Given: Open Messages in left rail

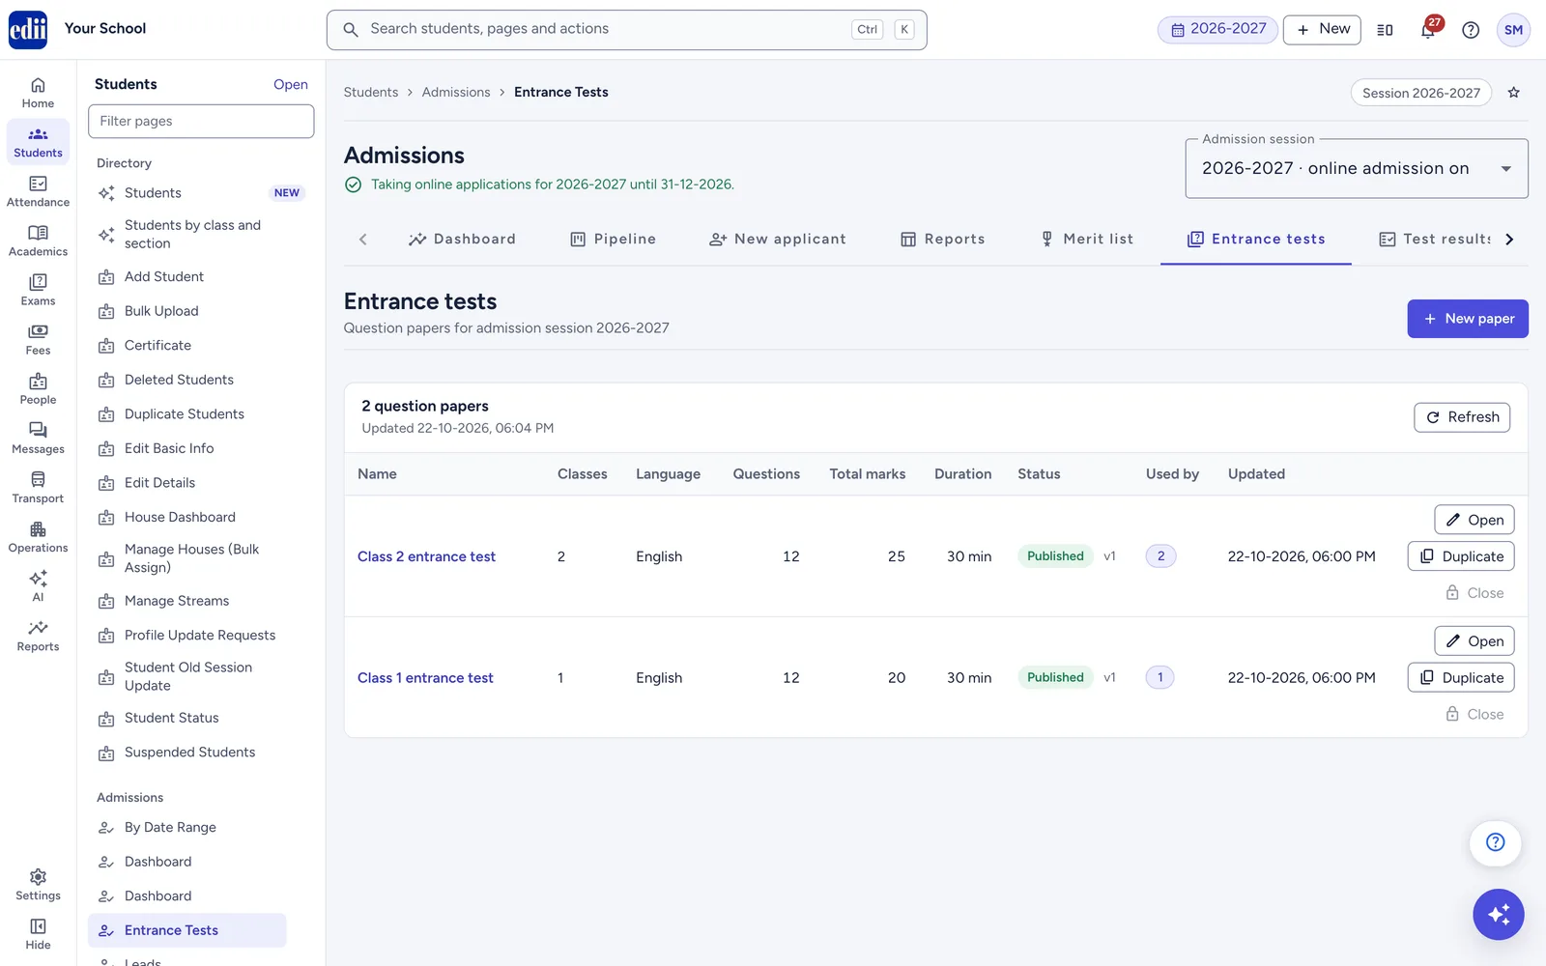Looking at the screenshot, I should pos(38,438).
